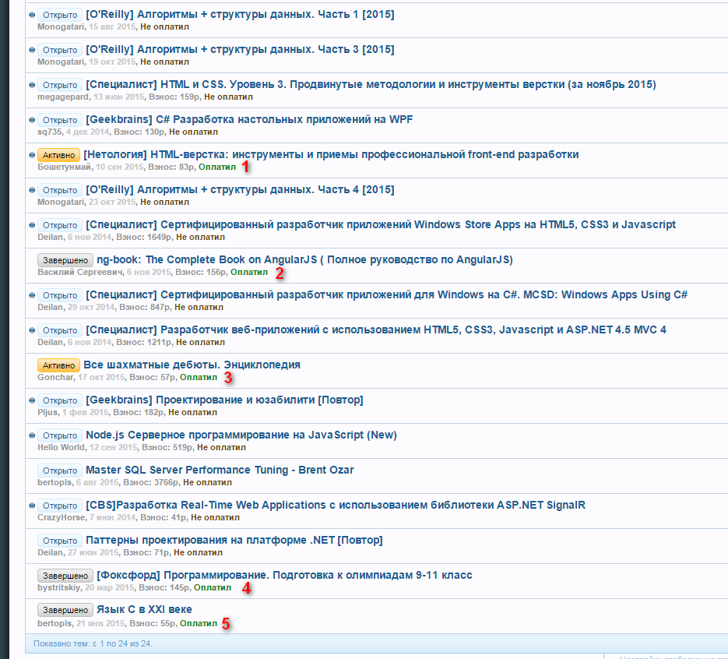Open Паттерны проектирования на платформе .NET thread
728x659 pixels.
coord(234,540)
